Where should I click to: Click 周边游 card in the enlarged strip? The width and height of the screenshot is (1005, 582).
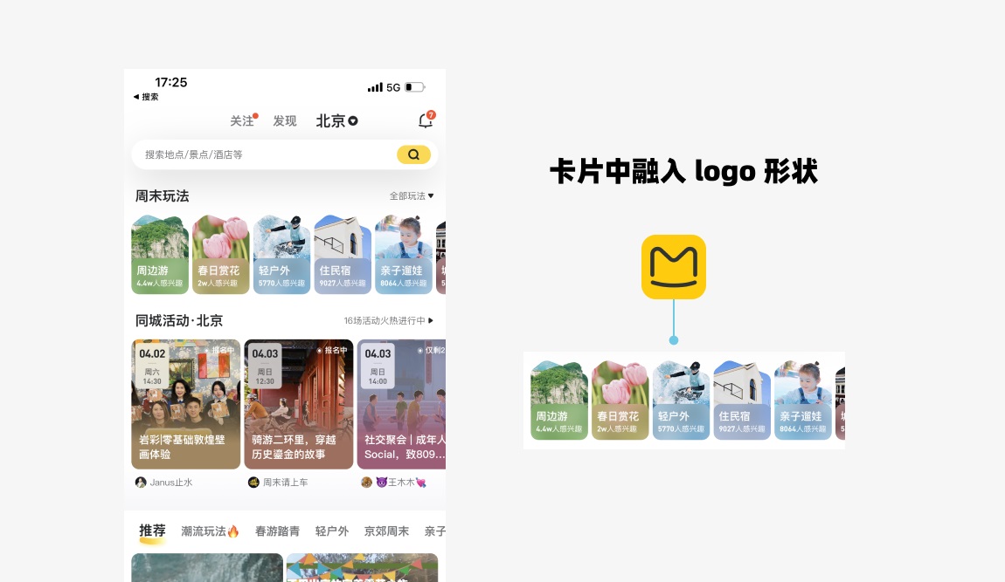coord(559,401)
